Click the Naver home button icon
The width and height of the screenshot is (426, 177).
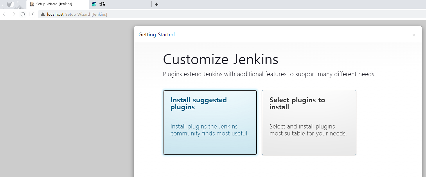32,14
